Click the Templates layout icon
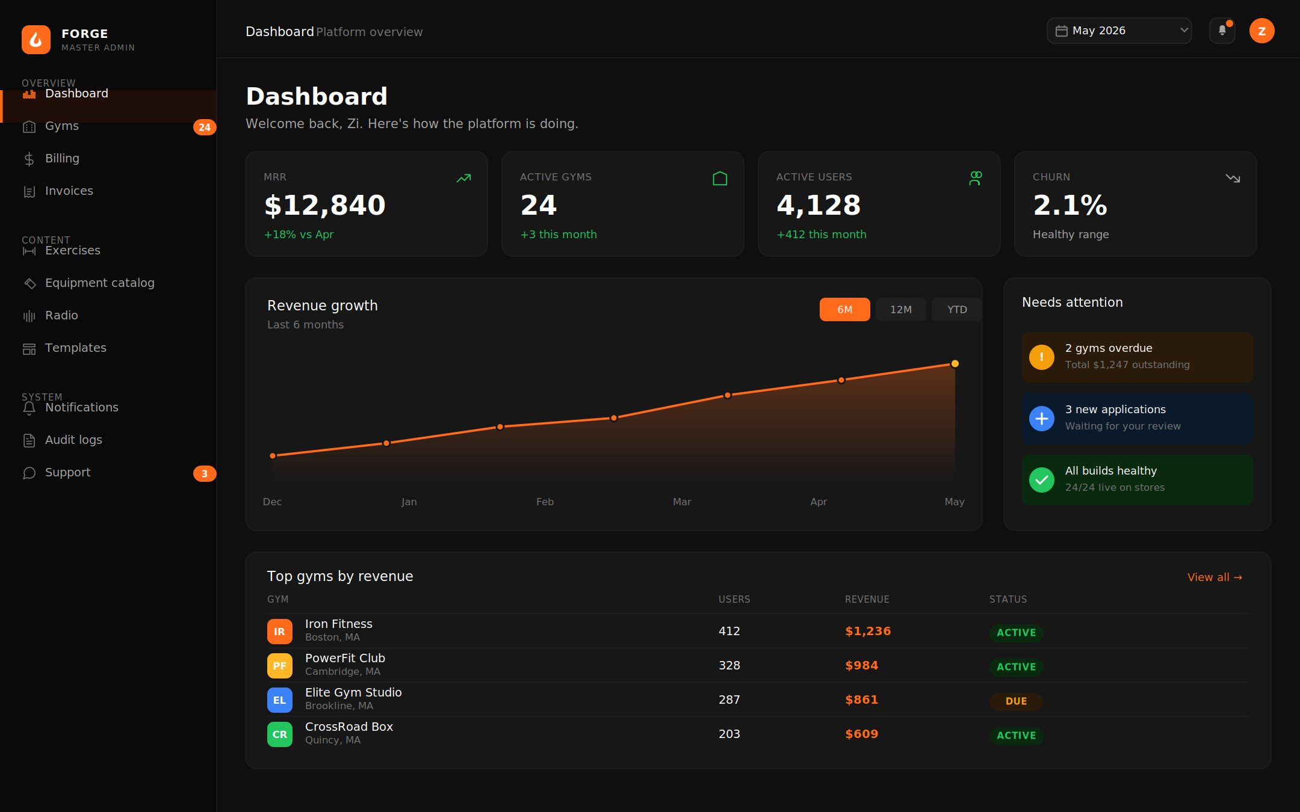 pyautogui.click(x=29, y=349)
